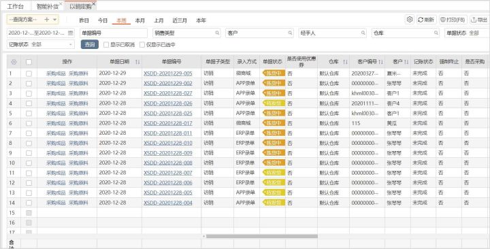This screenshot has width=490, height=249.
Task: Click 采购原料 for order XSDD-20201228-005
Action: (78, 193)
